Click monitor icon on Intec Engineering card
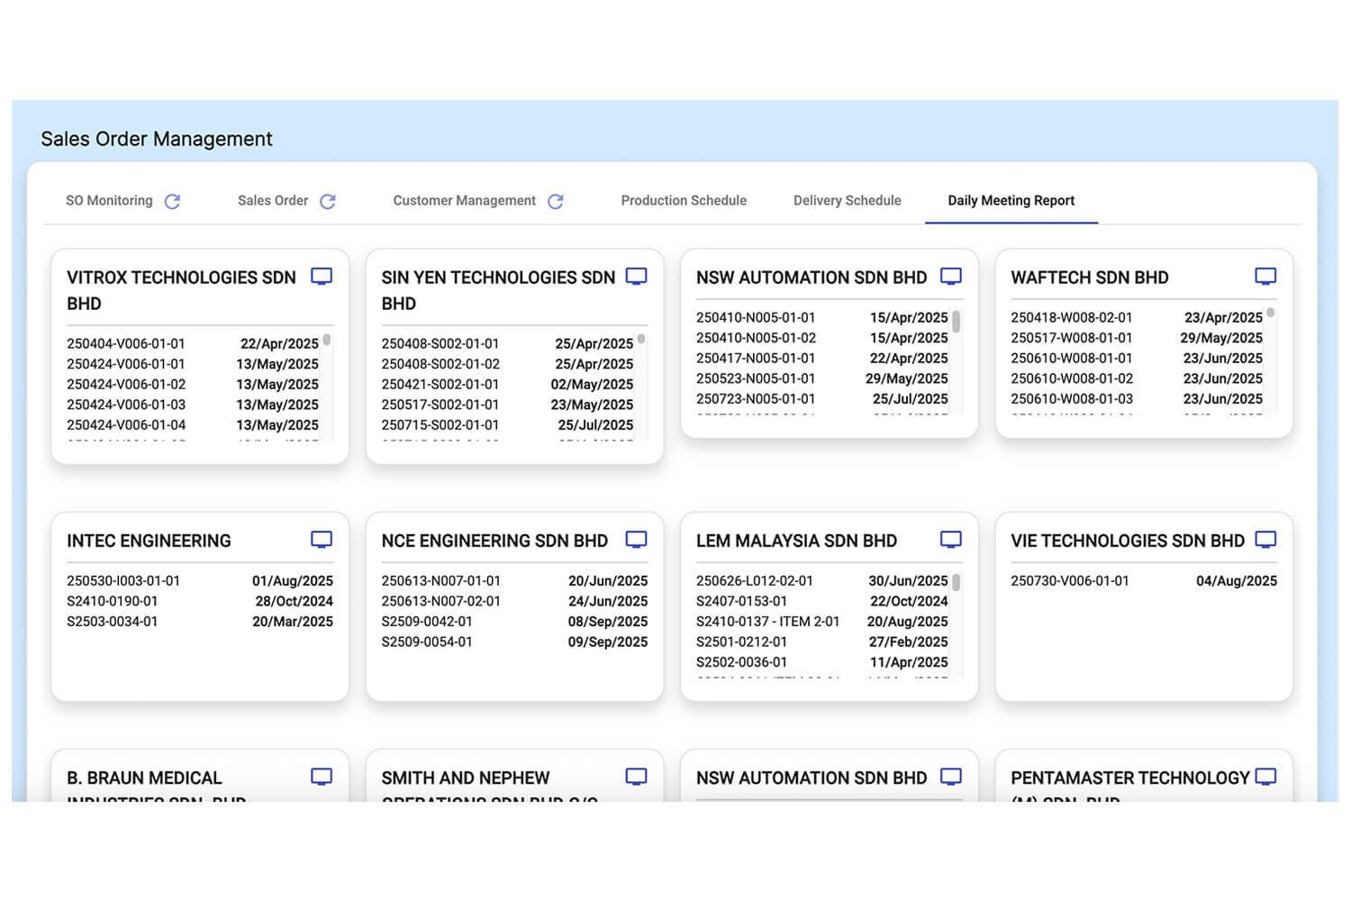Viewport: 1351px width, 901px height. point(322,540)
